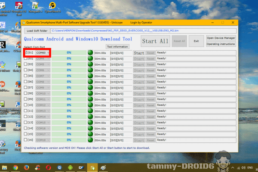Open the COM18 port dropdown
The height and width of the screenshot is (172, 258).
(x=43, y=140)
